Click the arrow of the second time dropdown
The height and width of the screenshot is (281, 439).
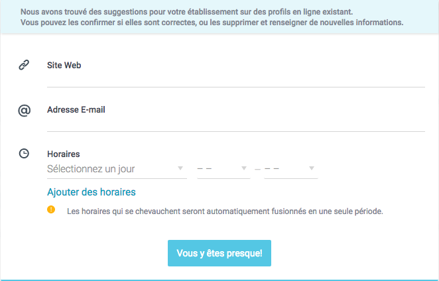[x=311, y=169]
